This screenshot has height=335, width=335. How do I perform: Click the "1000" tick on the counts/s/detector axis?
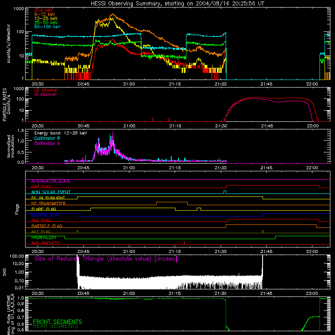[x=18, y=9]
